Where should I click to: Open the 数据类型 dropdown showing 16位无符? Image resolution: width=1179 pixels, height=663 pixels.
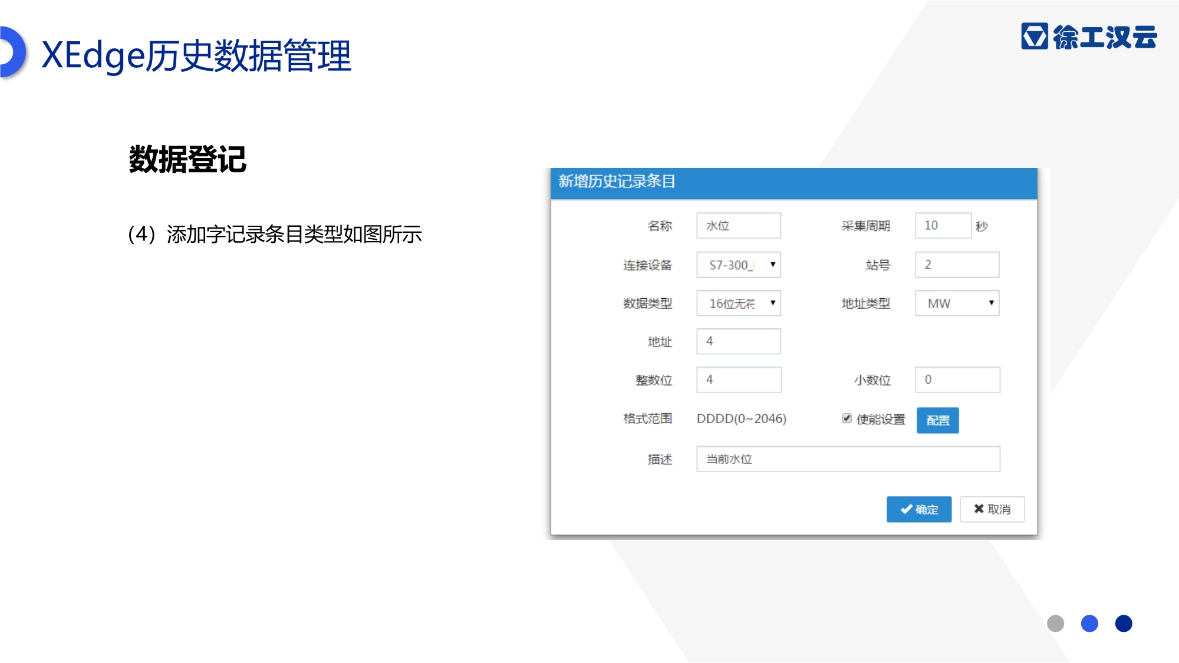[739, 303]
